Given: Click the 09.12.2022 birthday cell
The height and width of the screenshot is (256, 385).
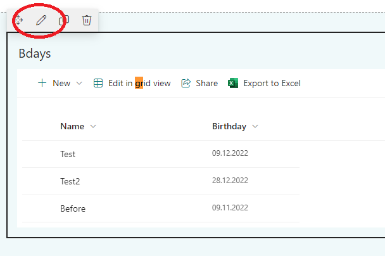Looking at the screenshot, I should click(231, 153).
